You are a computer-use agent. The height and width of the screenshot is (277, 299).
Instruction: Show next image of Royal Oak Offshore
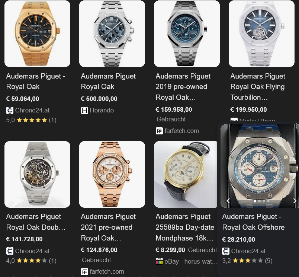[x=295, y=201]
